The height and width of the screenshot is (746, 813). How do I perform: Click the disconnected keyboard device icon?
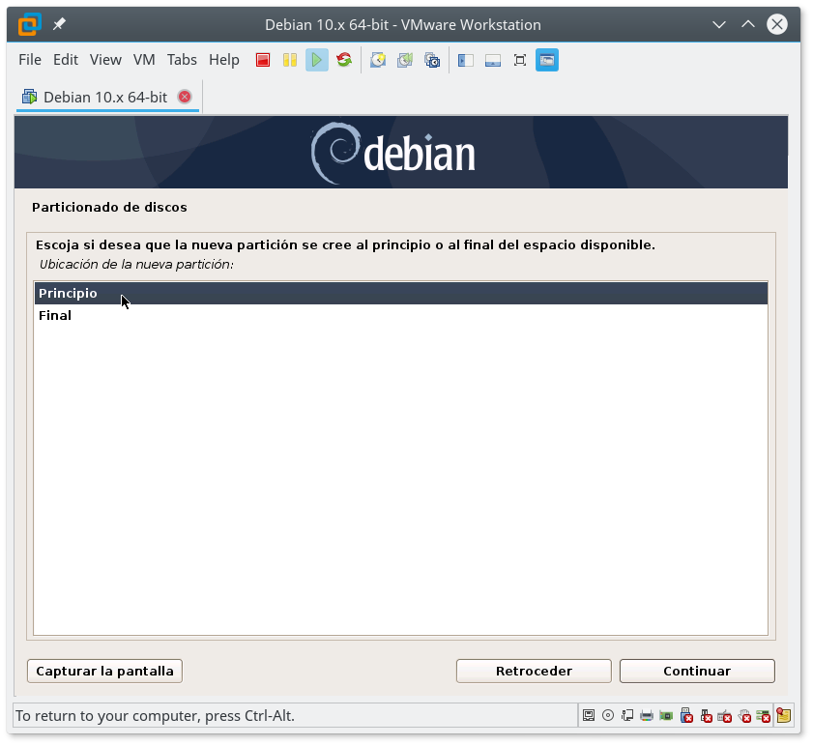point(725,716)
